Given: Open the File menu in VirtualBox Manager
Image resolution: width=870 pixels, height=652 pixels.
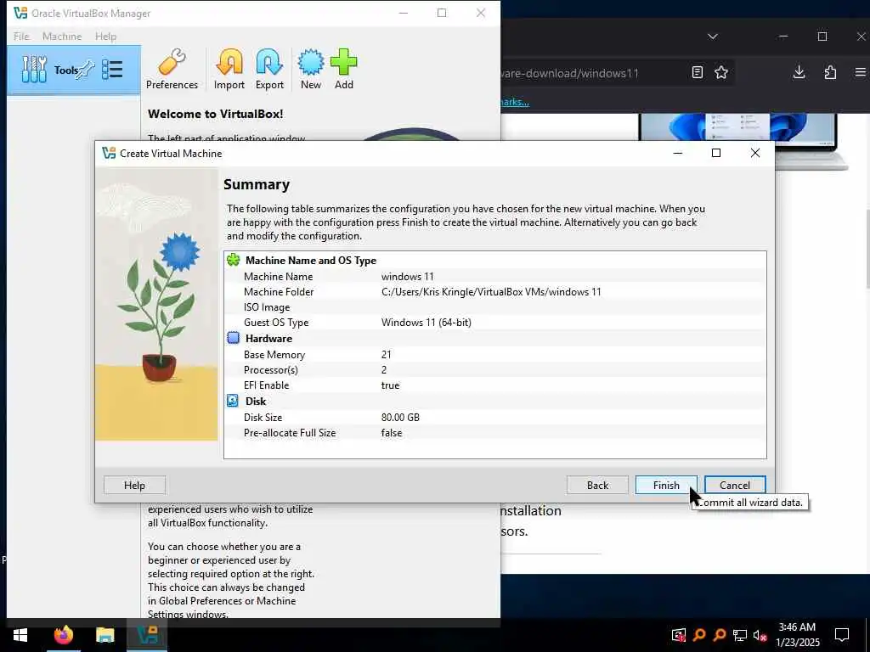Looking at the screenshot, I should pos(21,36).
